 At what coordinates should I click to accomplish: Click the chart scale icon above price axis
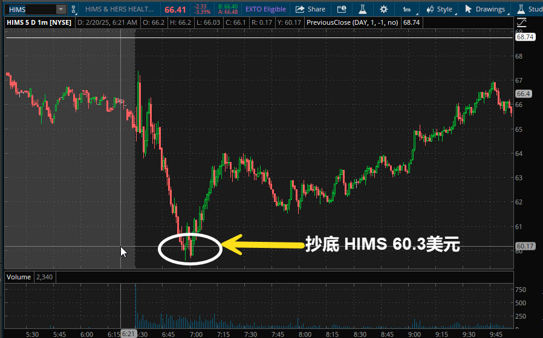tap(521, 23)
